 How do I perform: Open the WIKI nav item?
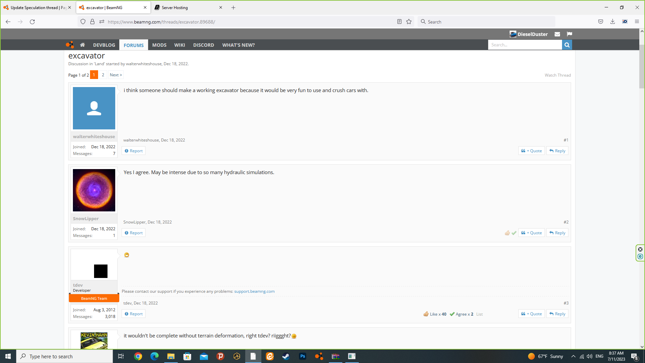pyautogui.click(x=180, y=45)
